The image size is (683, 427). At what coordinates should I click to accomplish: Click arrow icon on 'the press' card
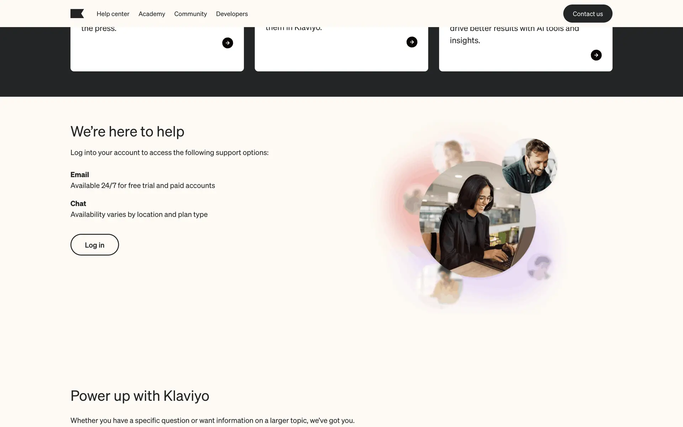(228, 43)
